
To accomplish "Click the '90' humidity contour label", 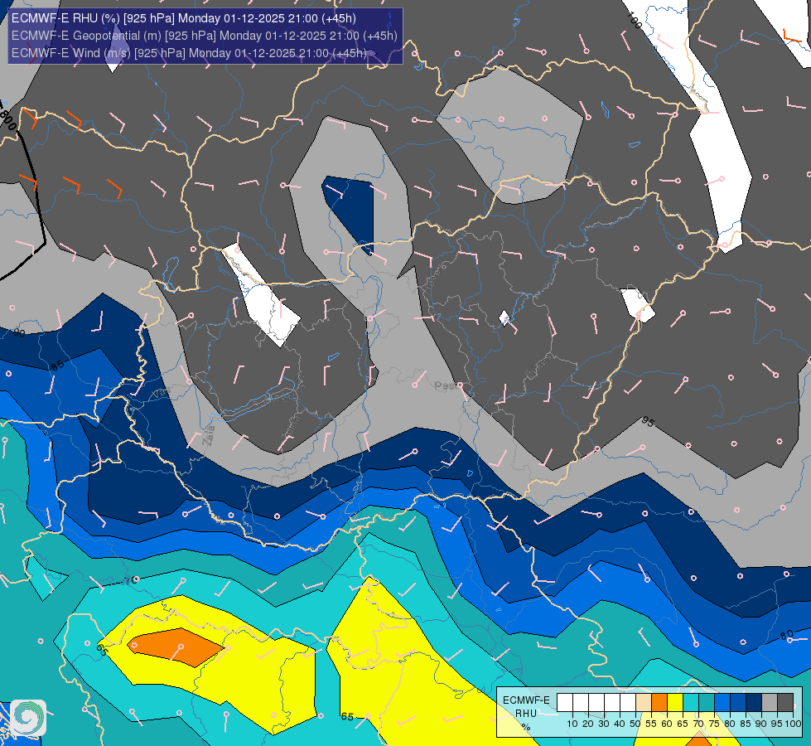I will (x=19, y=333).
